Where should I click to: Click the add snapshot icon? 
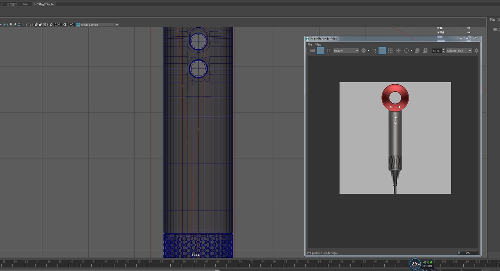coord(425,51)
